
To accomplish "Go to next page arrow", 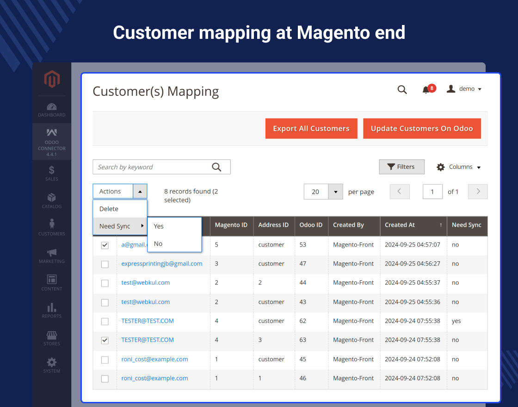I will pos(478,191).
